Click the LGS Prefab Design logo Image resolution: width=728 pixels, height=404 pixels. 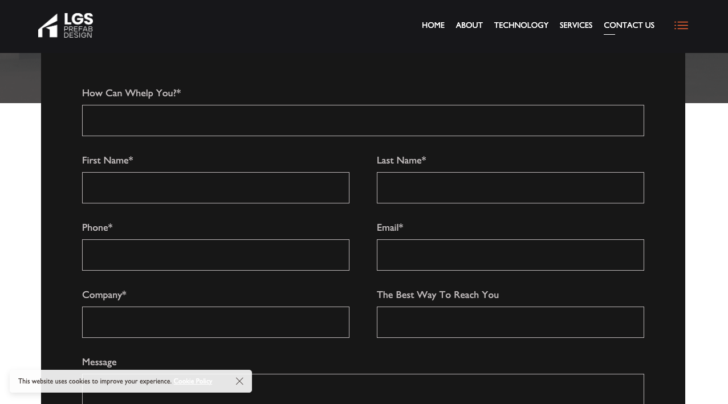click(x=66, y=26)
